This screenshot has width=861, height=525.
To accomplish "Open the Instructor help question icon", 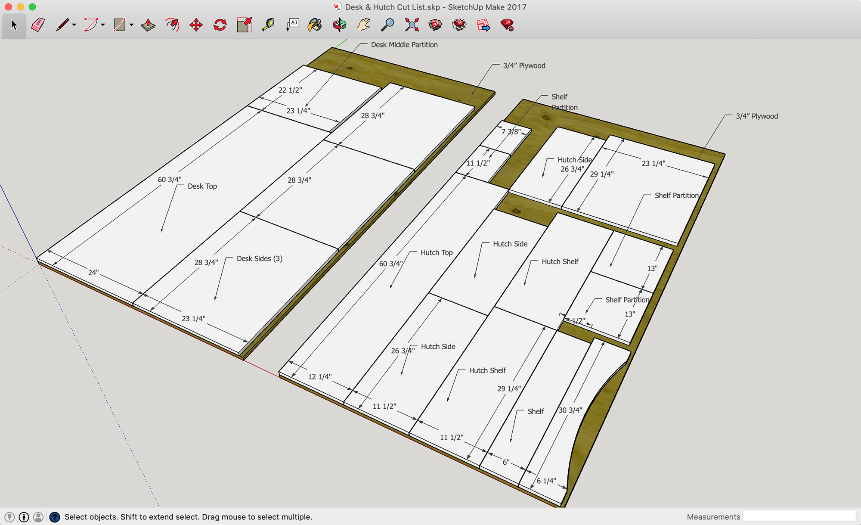I will (x=55, y=517).
